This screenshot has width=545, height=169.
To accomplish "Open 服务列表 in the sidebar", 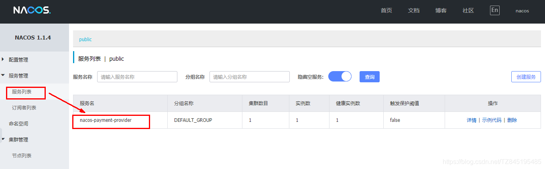I will pos(22,92).
